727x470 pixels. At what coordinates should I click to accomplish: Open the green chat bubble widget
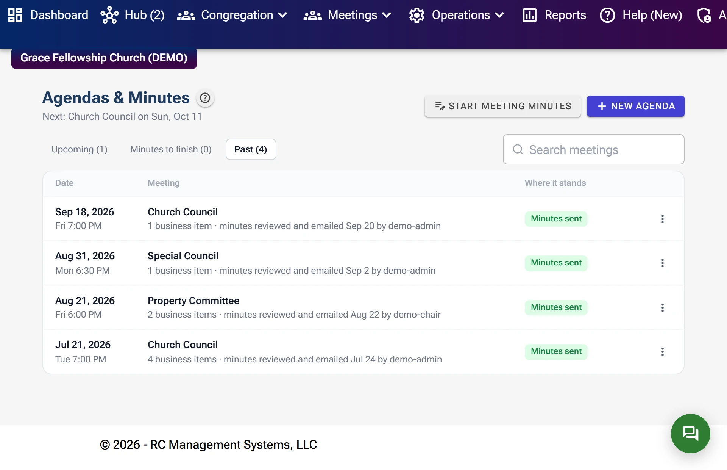(x=690, y=433)
